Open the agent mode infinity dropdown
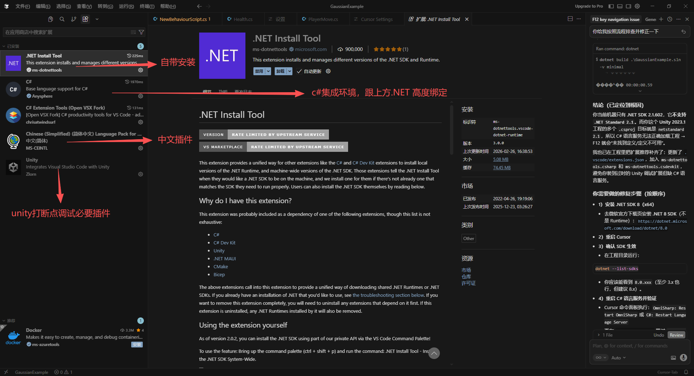694x376 pixels. (601, 358)
